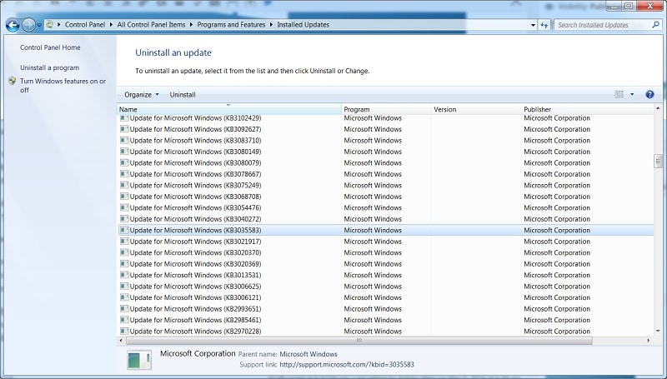Open Uninstall a program link
Screen dimensions: 667x379
[49, 67]
